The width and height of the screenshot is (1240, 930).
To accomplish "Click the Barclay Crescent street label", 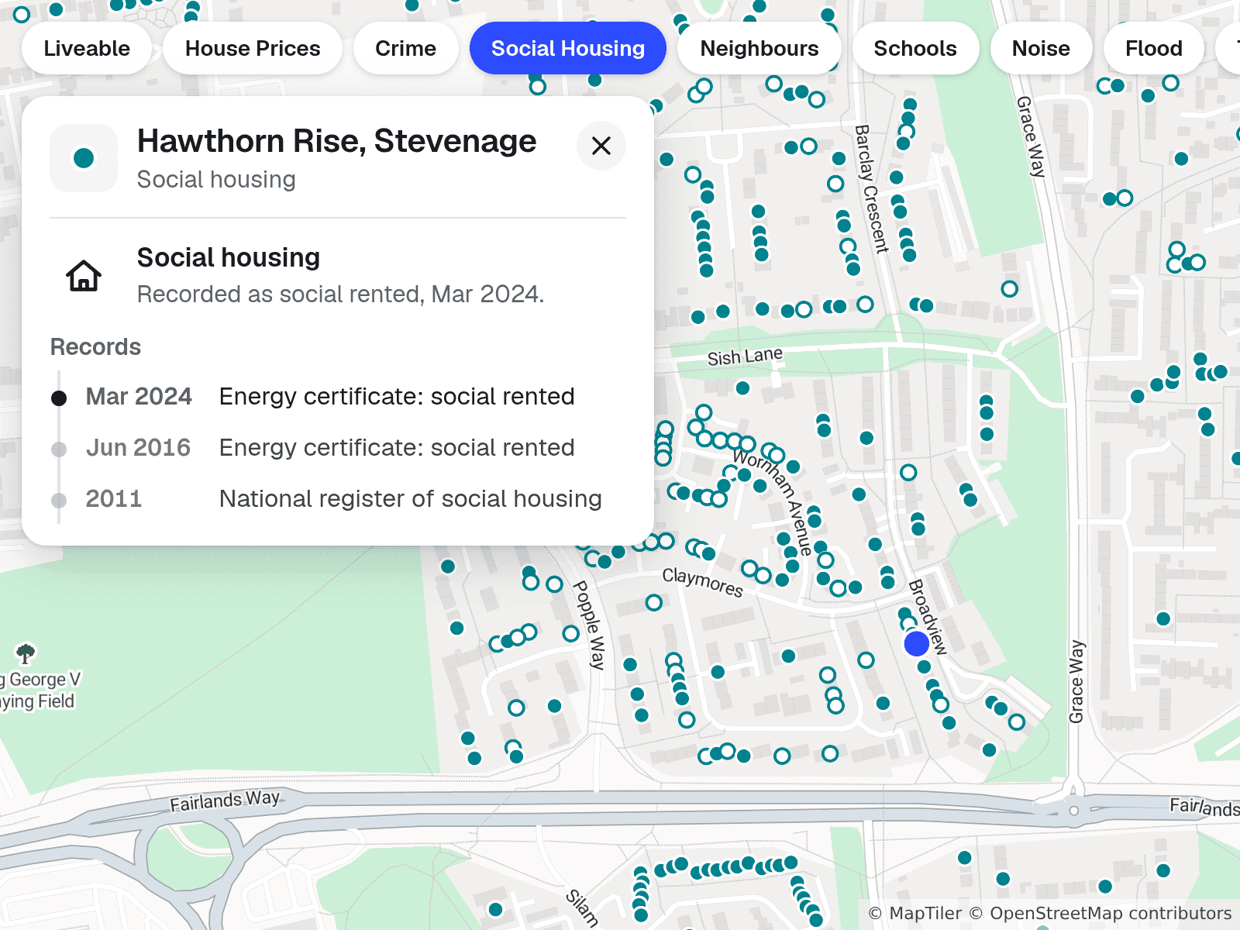I will 871,189.
